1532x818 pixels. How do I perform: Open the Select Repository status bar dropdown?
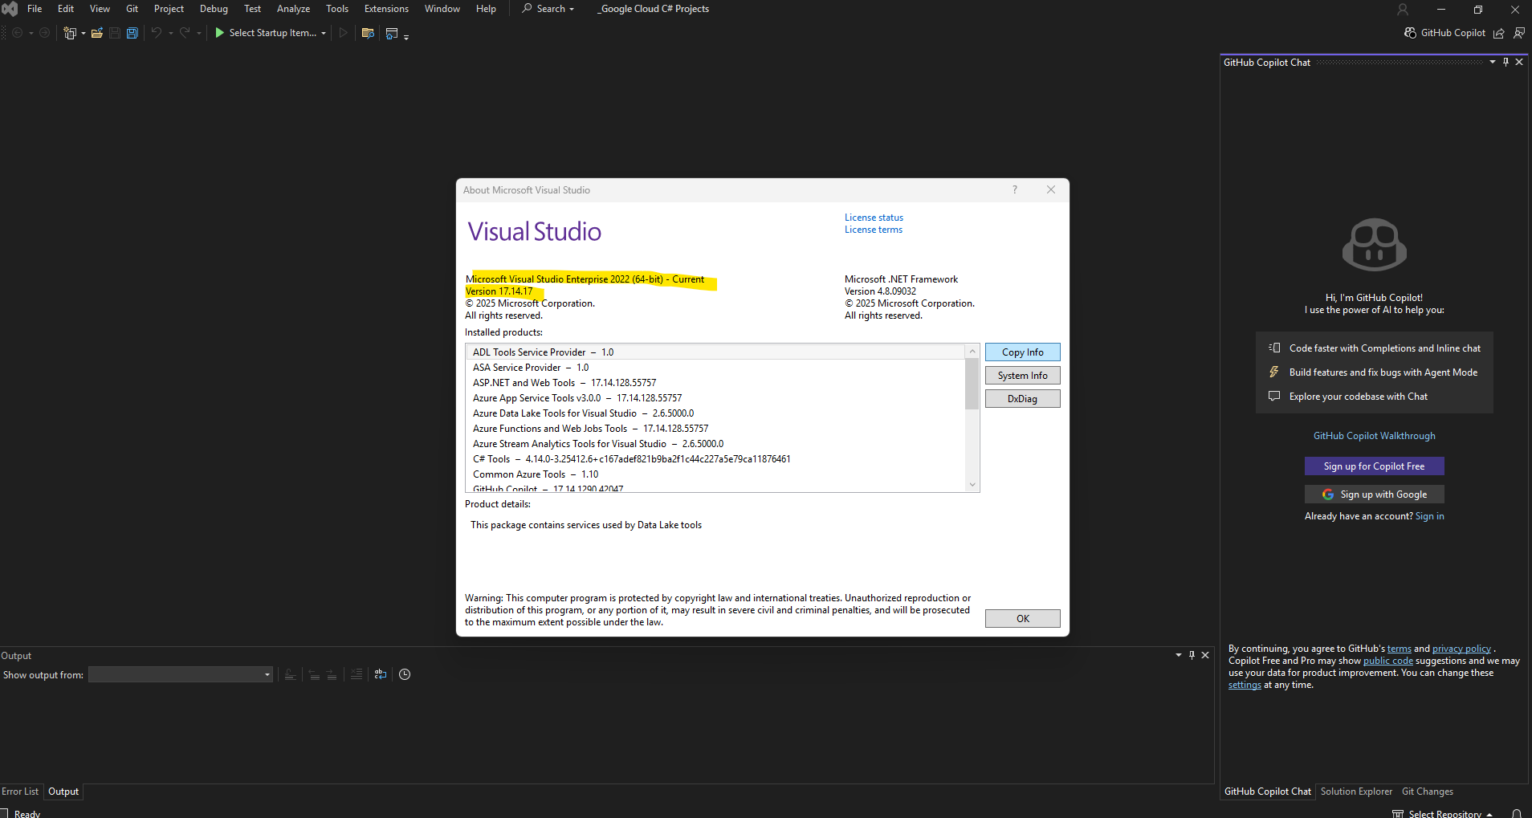[x=1442, y=813]
